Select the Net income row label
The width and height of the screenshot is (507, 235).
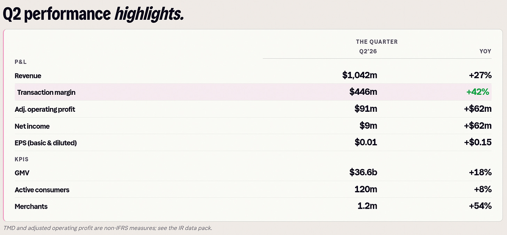pyautogui.click(x=32, y=126)
